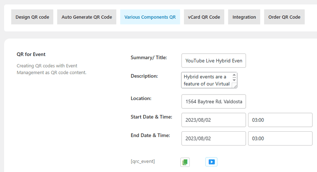Screen dimensions: 317x172
Task: Copy the qrc_event shortcode with green icon
Action: pos(185,162)
